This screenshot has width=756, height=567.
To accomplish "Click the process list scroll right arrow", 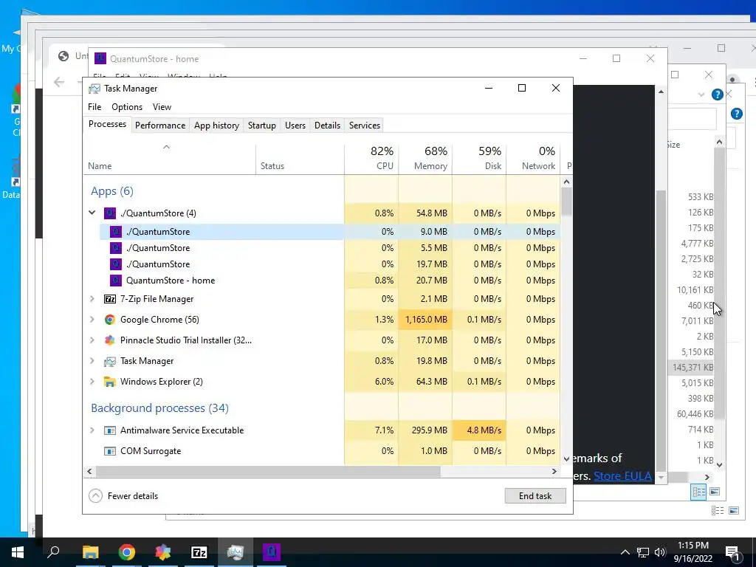I will [x=554, y=471].
